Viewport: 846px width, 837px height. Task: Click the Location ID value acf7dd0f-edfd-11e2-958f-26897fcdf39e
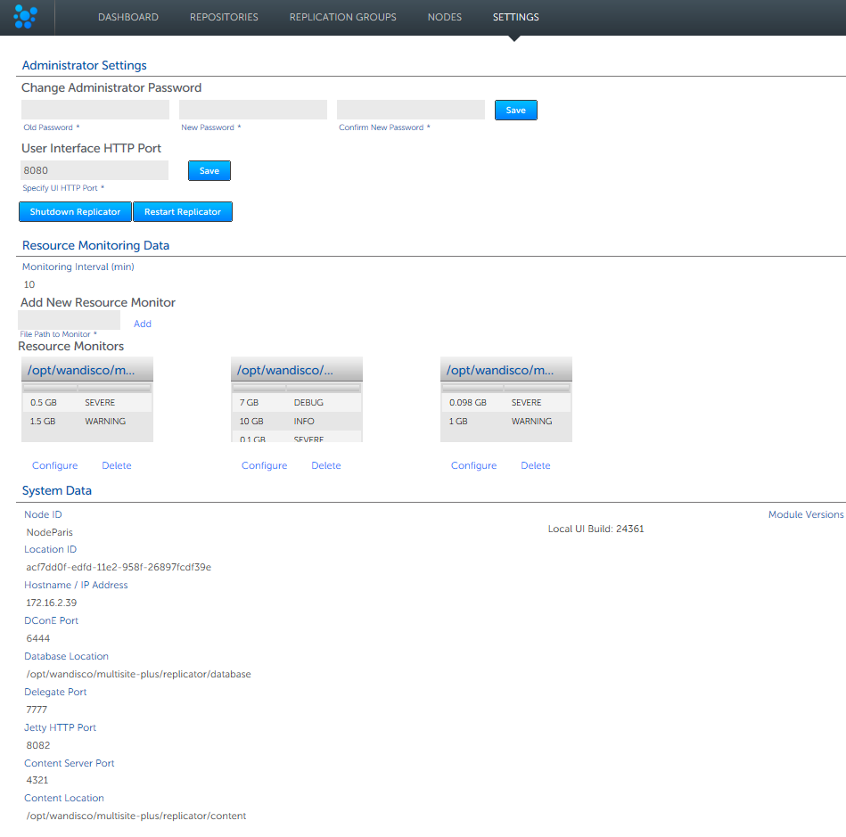(x=119, y=567)
